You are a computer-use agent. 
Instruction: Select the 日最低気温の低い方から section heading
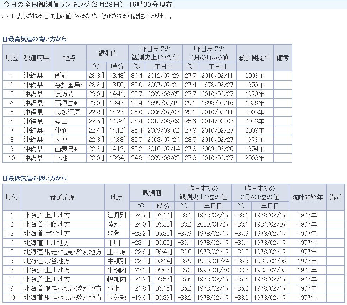(x=35, y=178)
